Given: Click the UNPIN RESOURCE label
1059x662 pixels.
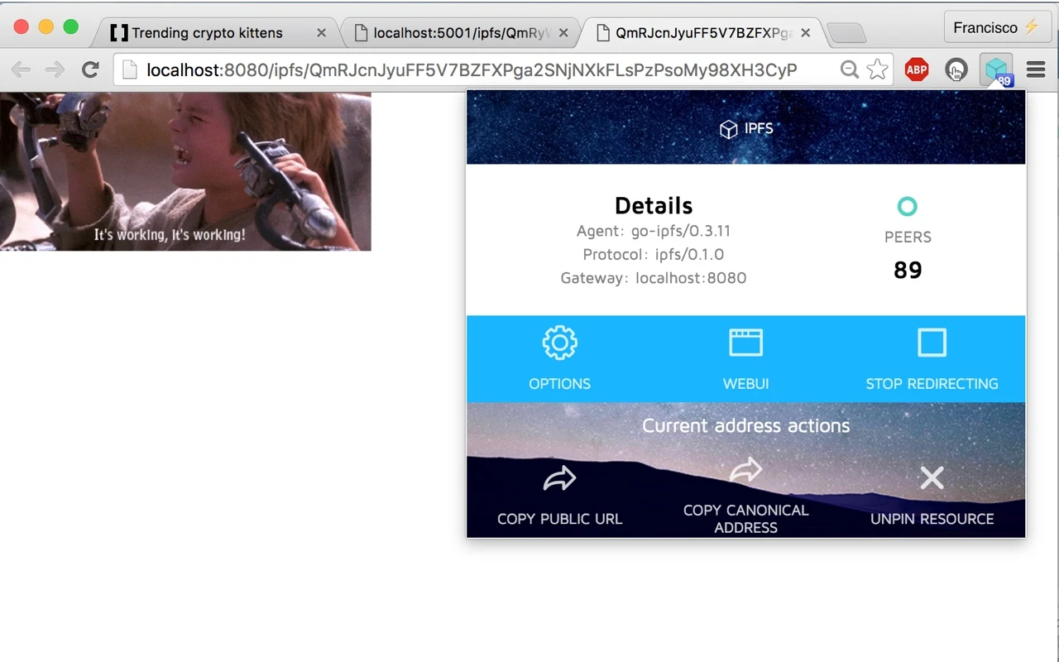Looking at the screenshot, I should click(932, 519).
